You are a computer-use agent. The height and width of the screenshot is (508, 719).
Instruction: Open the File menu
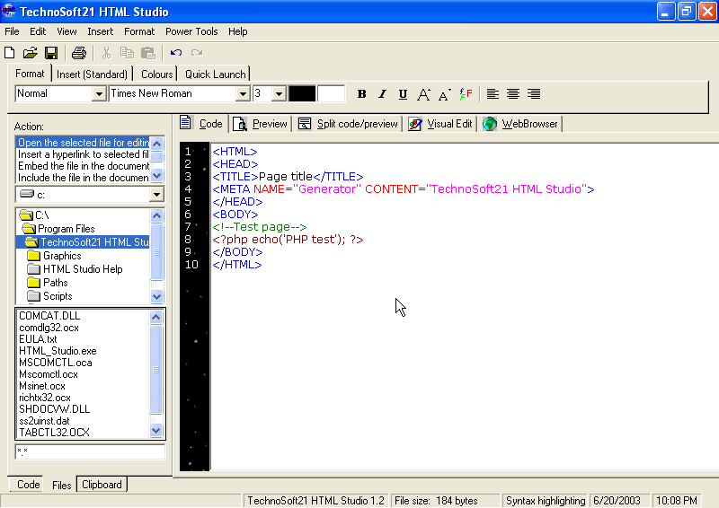(12, 31)
